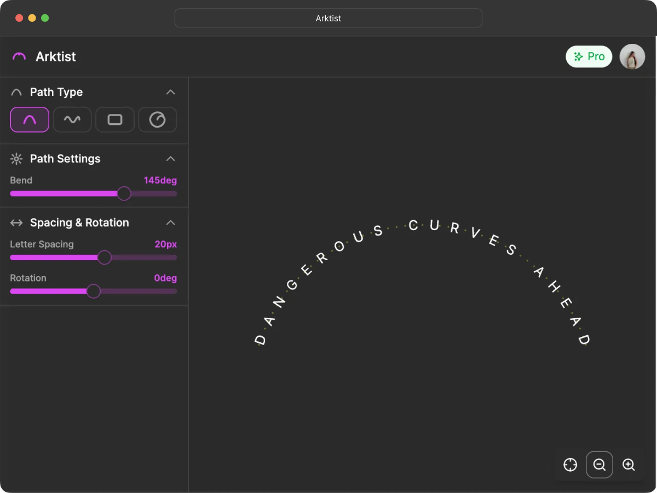
Task: Click the zoom out icon in canvas toolbar
Action: [x=599, y=465]
